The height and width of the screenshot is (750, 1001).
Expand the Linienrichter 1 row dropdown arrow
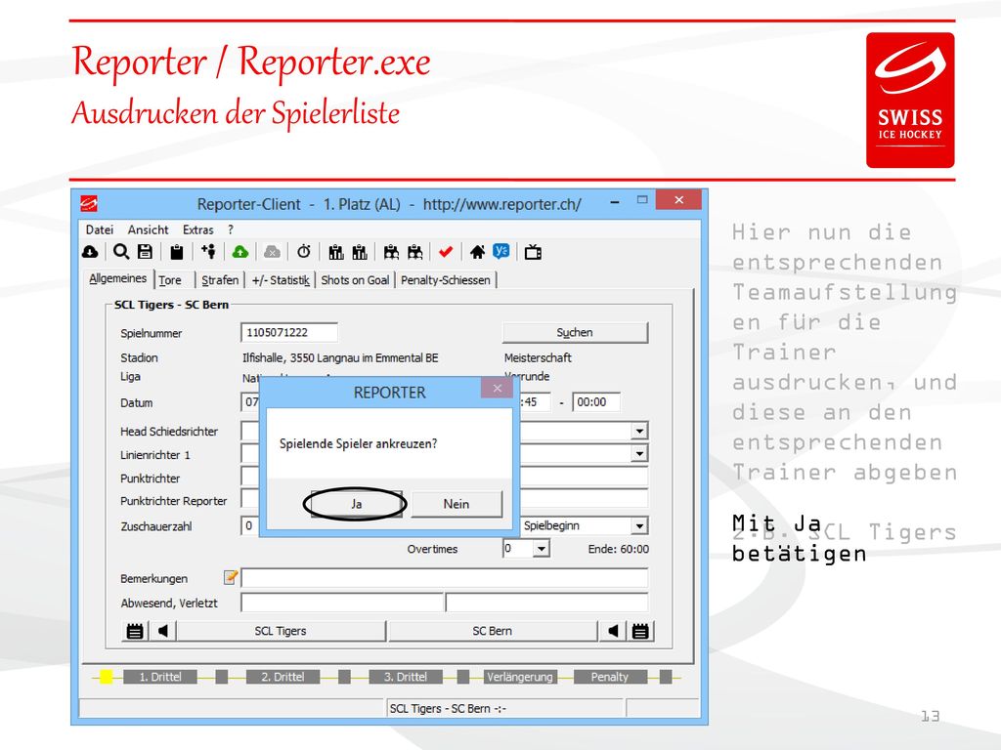pos(639,453)
